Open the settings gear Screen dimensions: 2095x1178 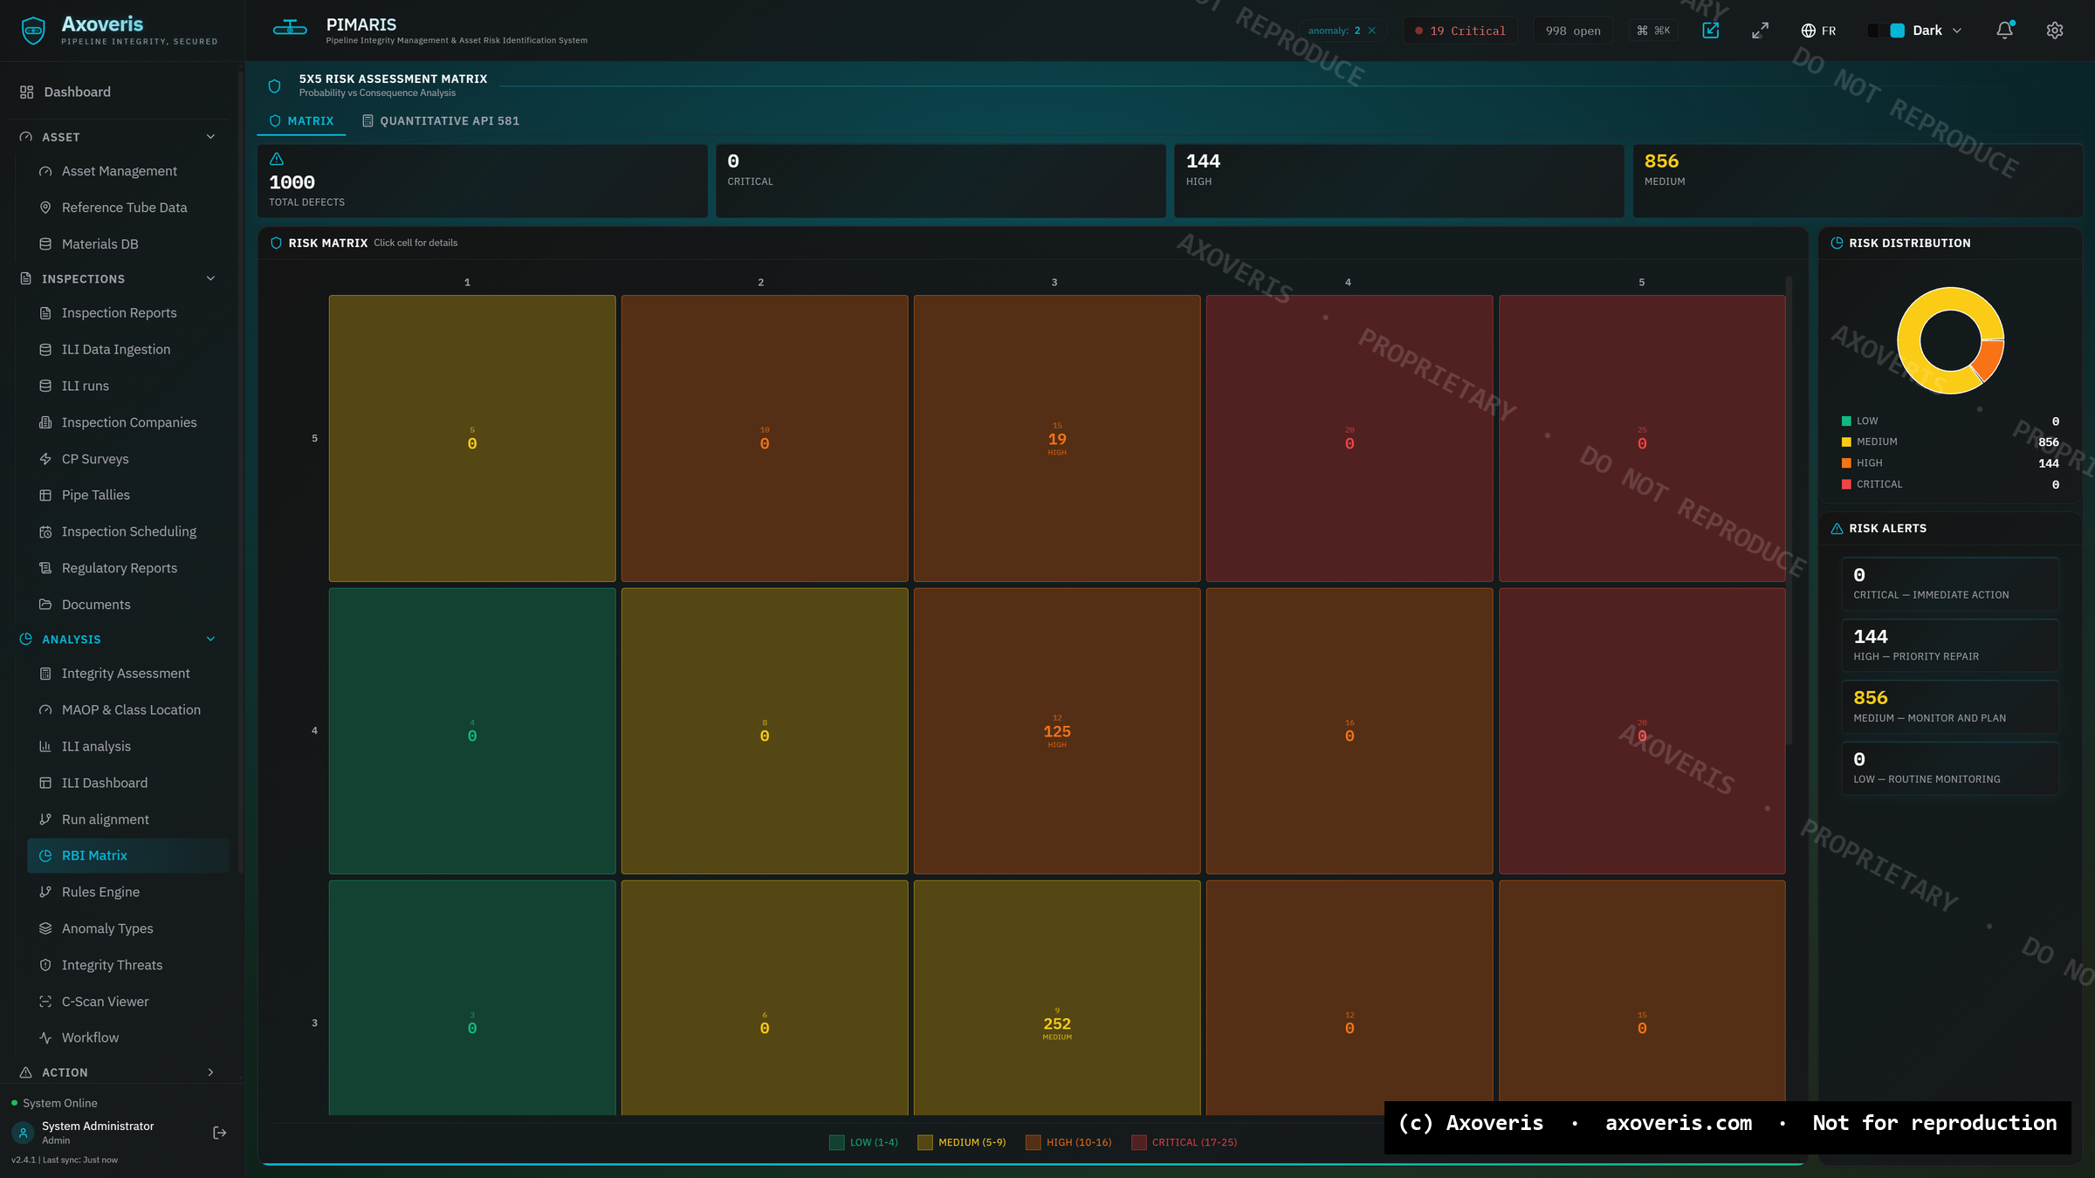[2055, 31]
